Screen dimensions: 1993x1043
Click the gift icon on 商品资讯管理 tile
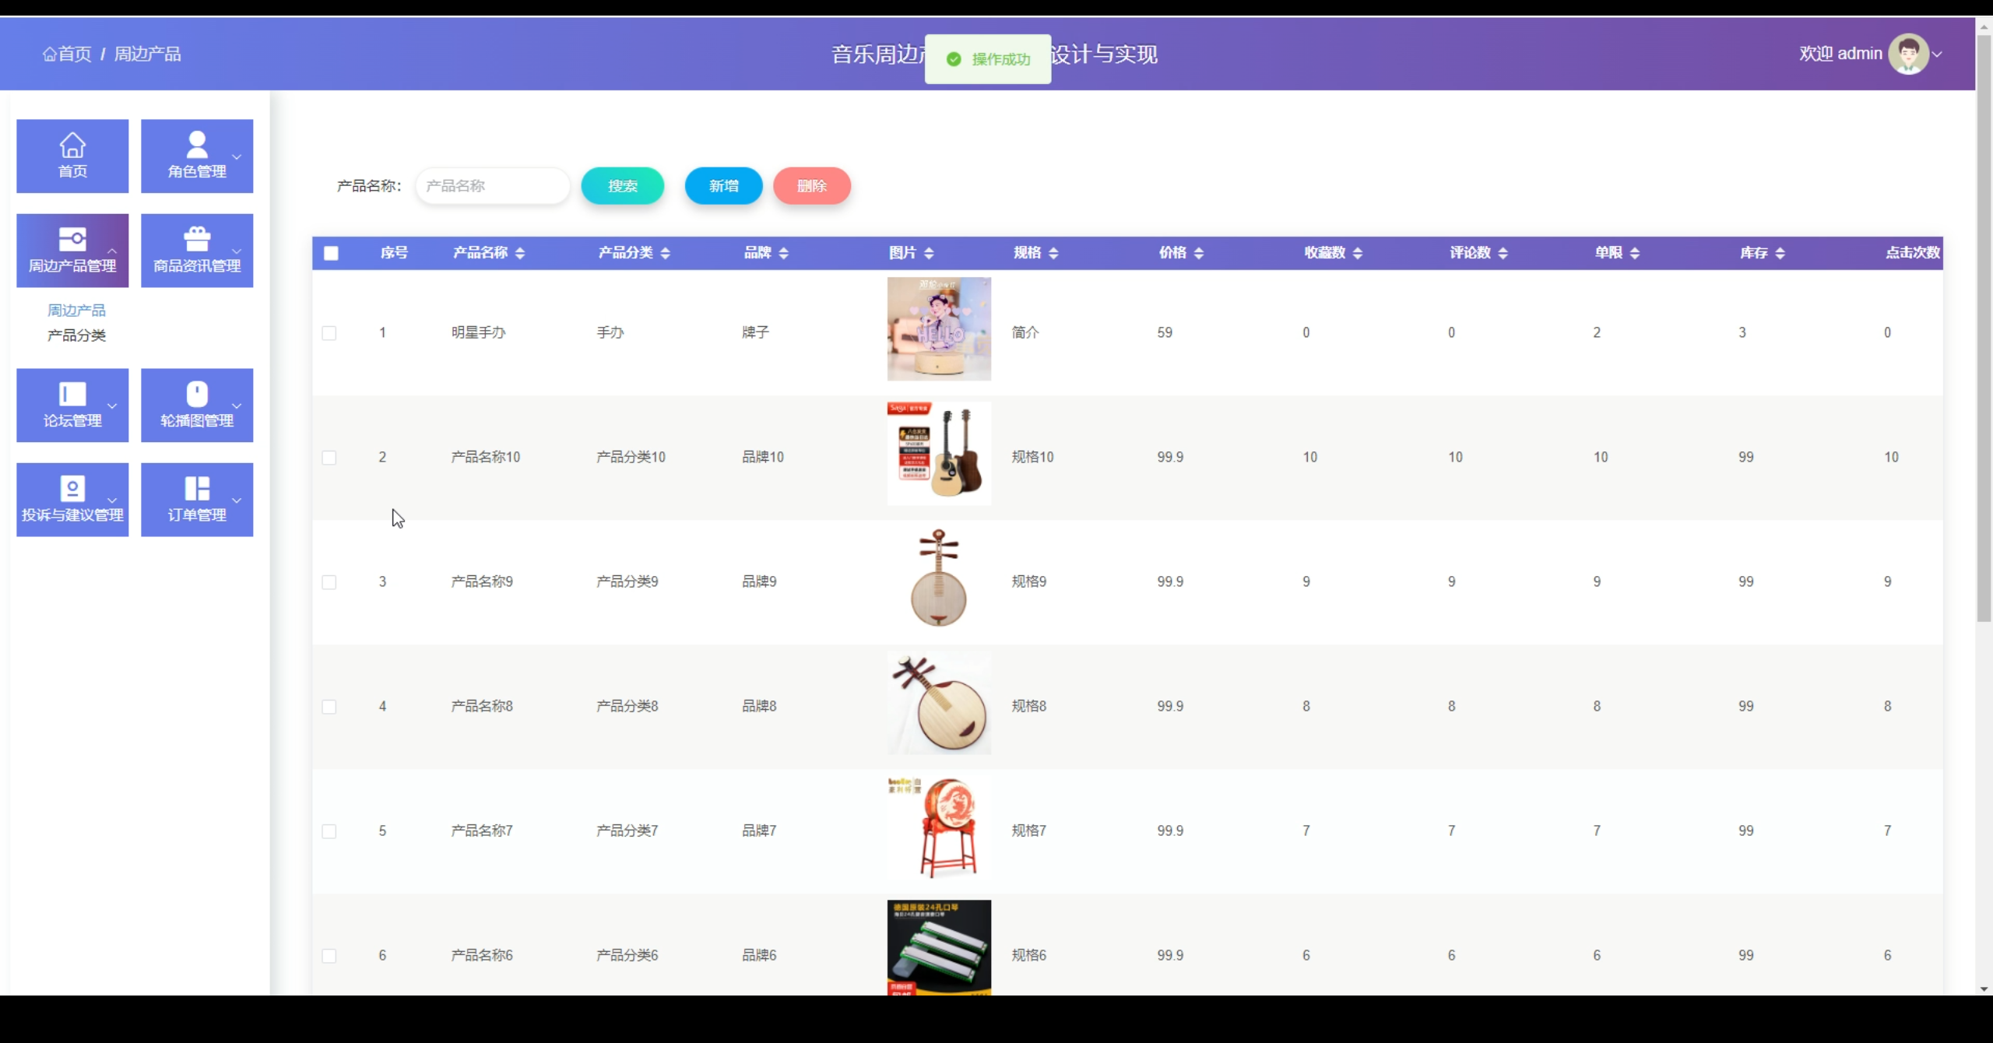pyautogui.click(x=197, y=239)
